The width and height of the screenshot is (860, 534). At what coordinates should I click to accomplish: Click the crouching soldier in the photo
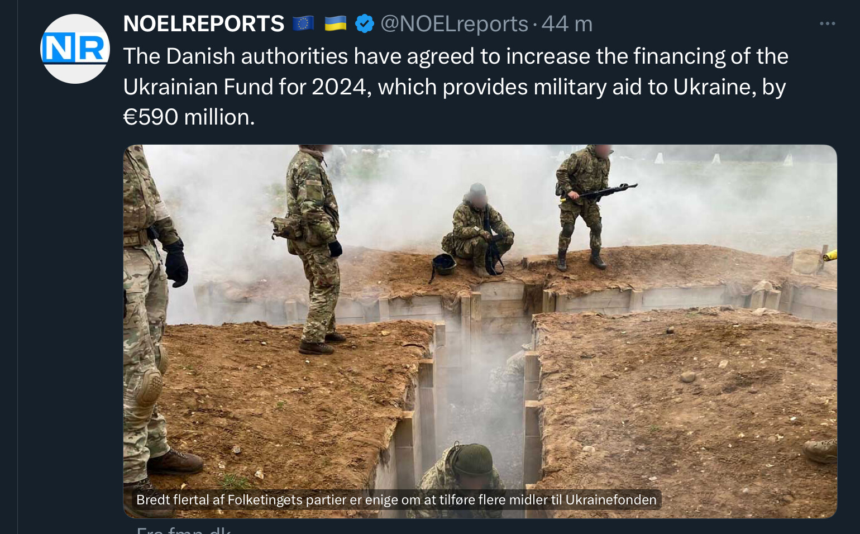click(x=478, y=229)
